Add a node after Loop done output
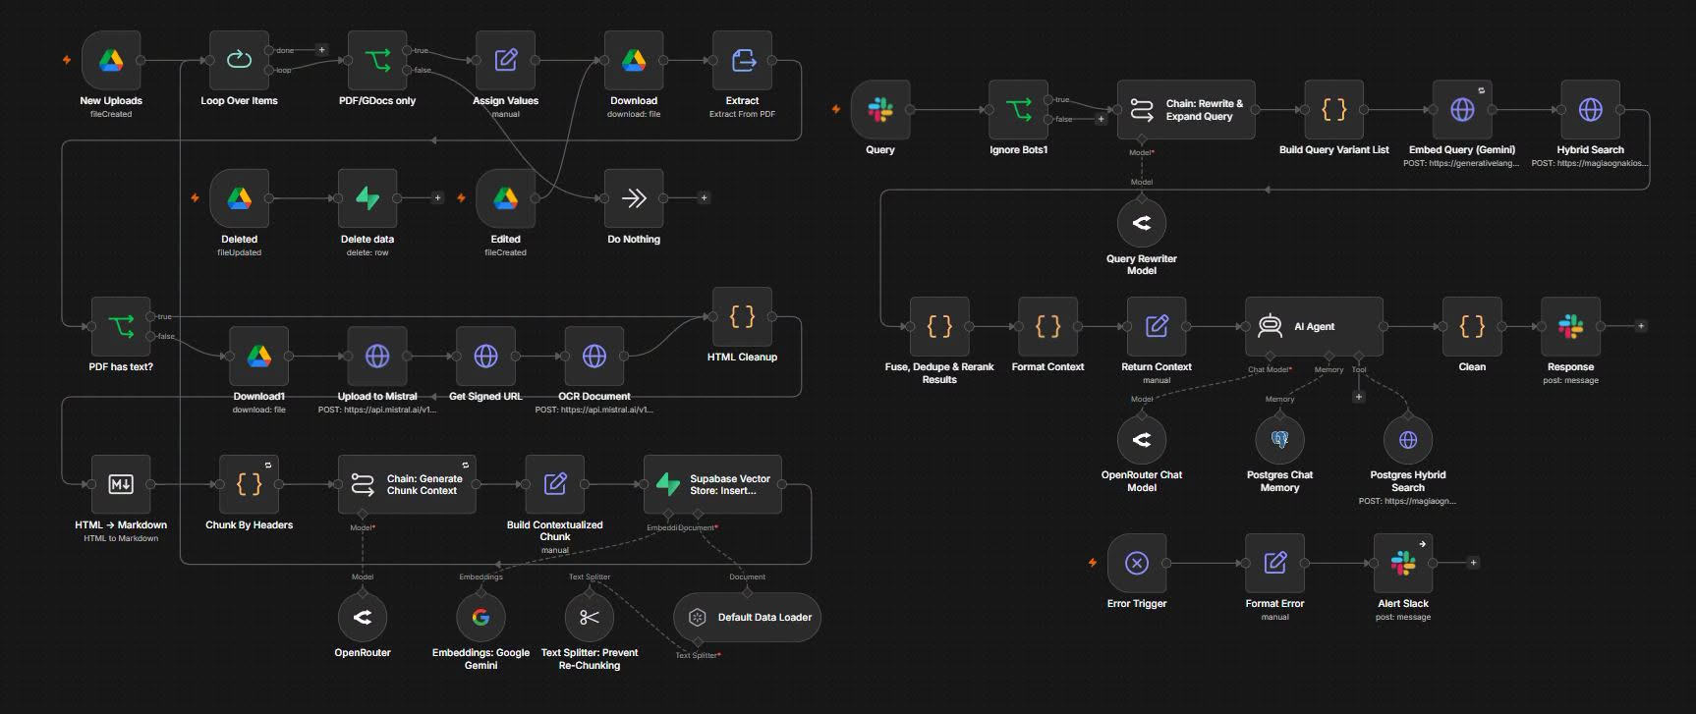This screenshot has height=714, width=1696. [x=321, y=50]
